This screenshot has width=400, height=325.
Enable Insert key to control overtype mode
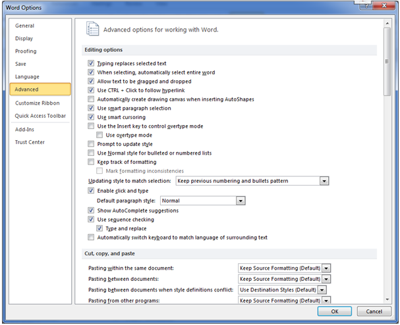pos(91,126)
